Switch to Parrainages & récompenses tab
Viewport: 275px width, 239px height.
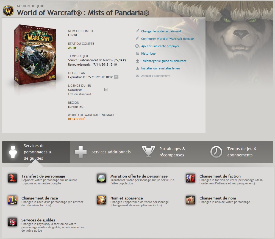tap(171, 152)
